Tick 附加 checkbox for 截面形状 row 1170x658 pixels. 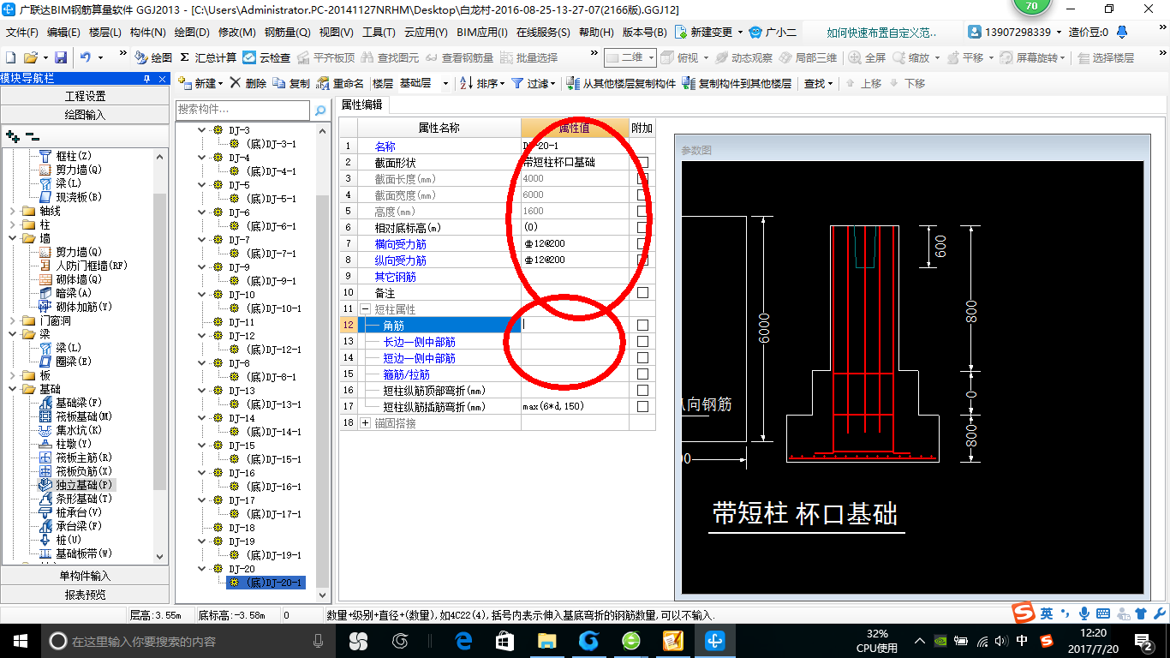coord(642,162)
